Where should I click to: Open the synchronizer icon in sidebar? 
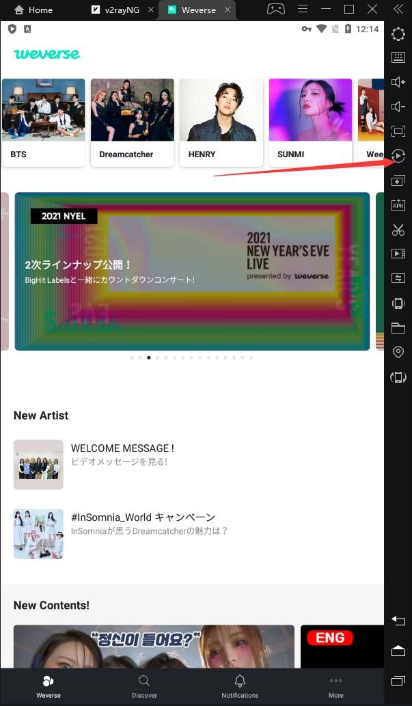click(398, 278)
